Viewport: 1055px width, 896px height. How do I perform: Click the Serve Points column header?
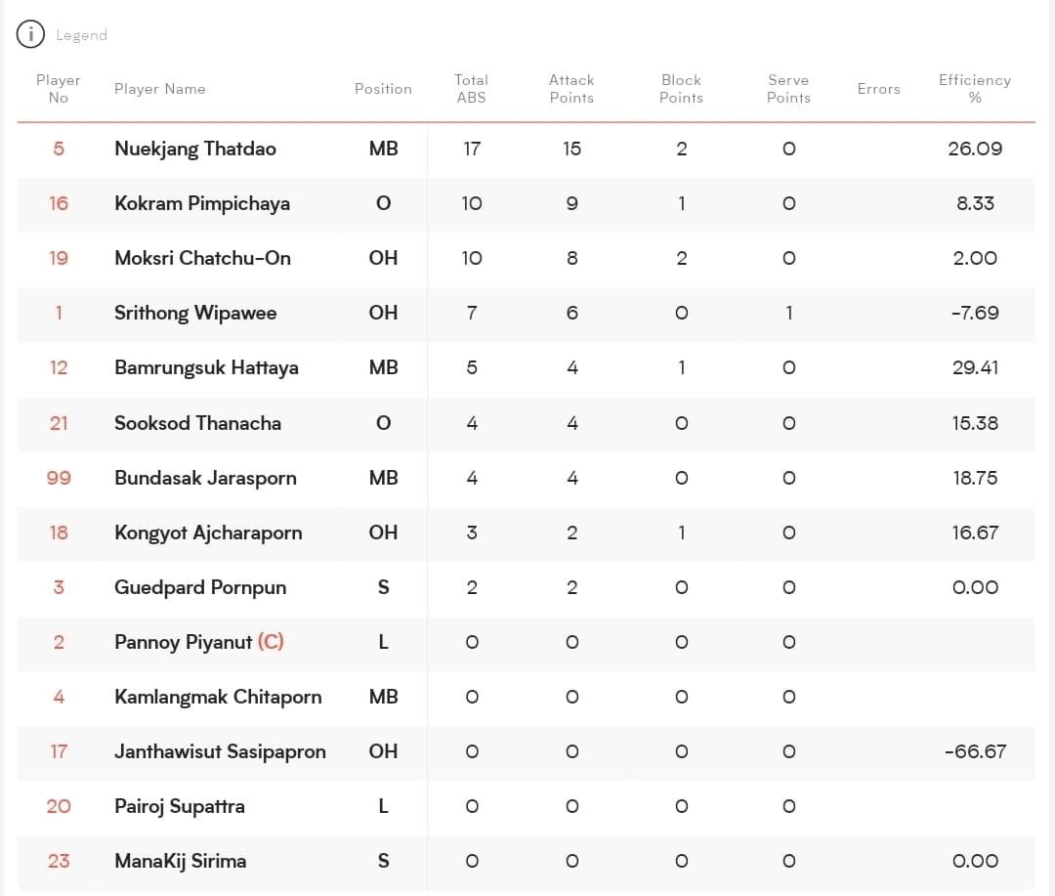tap(788, 89)
